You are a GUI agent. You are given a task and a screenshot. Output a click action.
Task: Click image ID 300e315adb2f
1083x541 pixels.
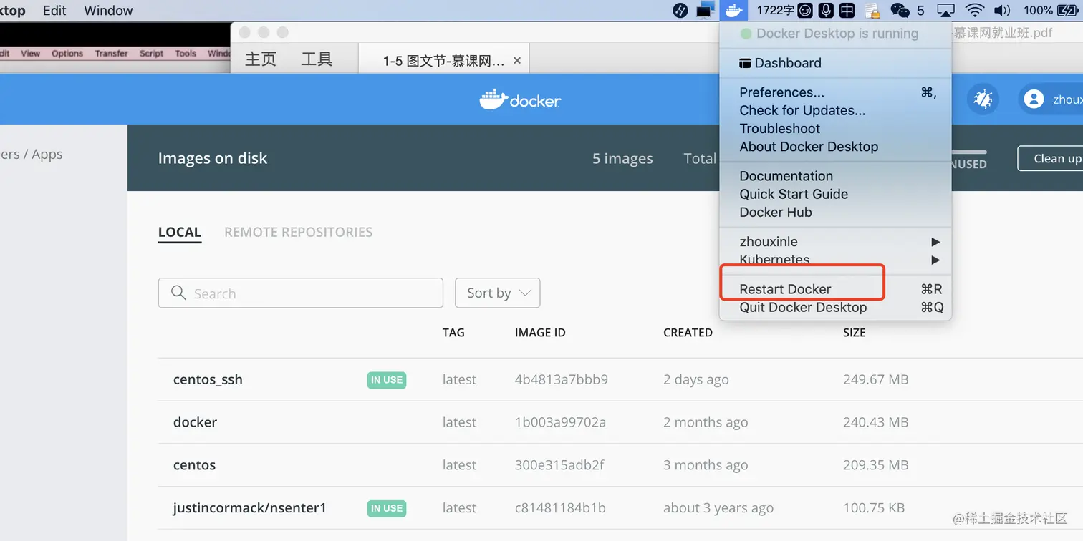coord(559,465)
